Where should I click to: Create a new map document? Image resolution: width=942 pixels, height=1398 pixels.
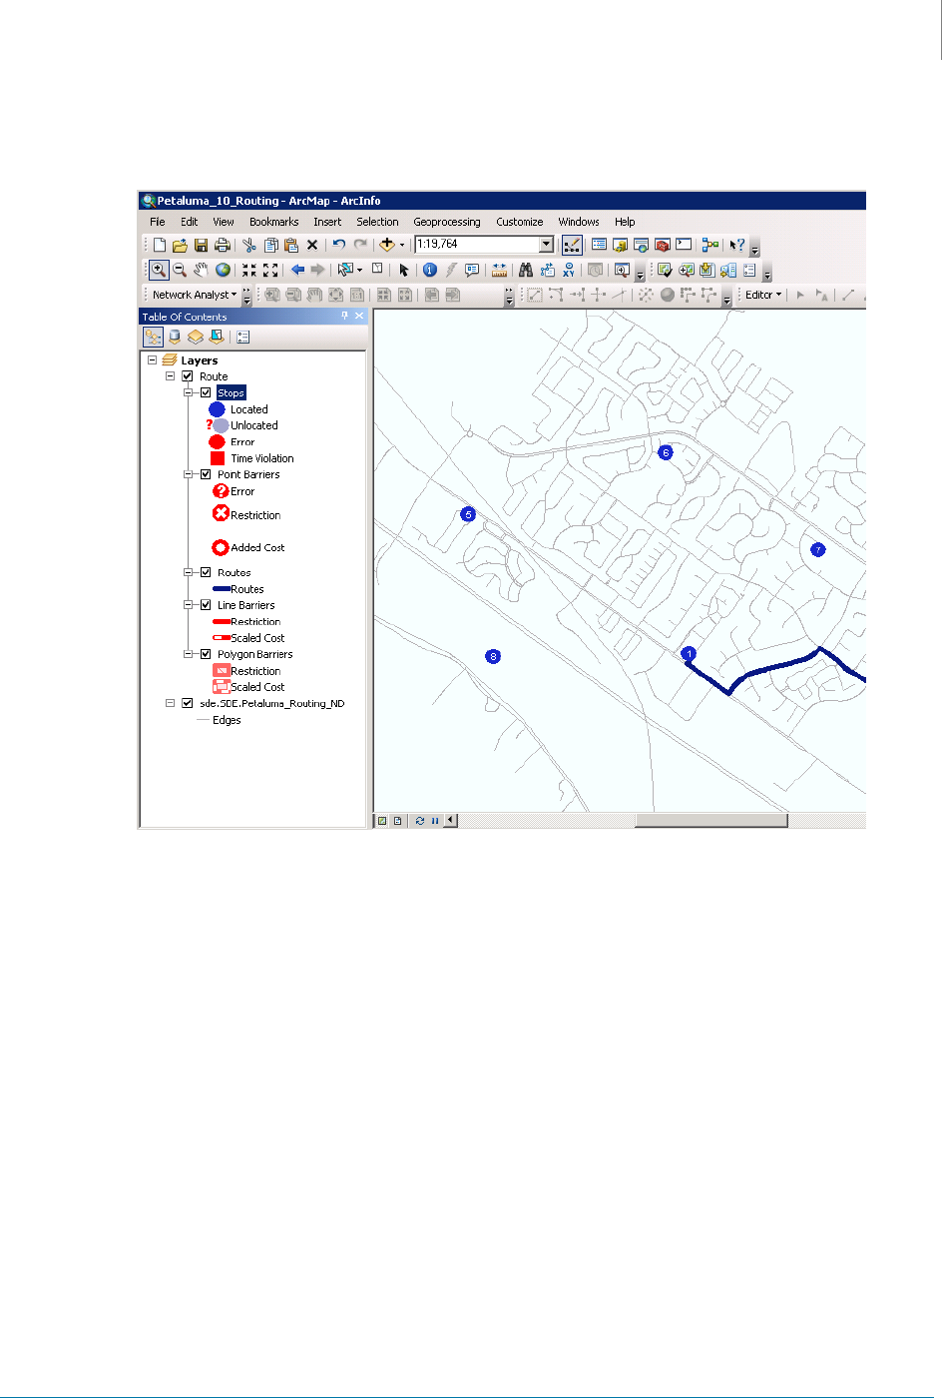(160, 245)
